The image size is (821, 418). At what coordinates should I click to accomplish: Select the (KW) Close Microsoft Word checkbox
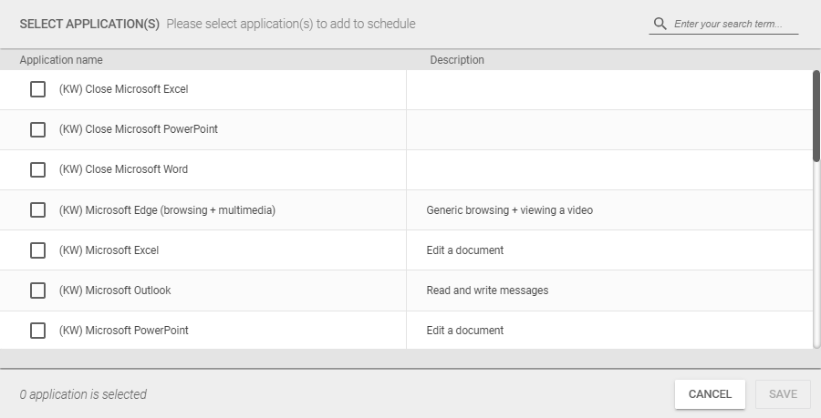tap(37, 169)
